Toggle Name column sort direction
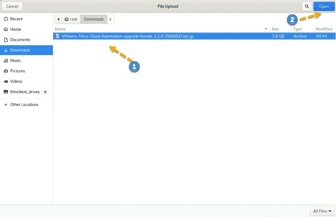The image size is (336, 217). [266, 29]
